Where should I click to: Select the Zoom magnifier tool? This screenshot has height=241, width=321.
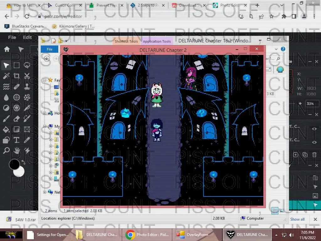[x=6, y=151]
